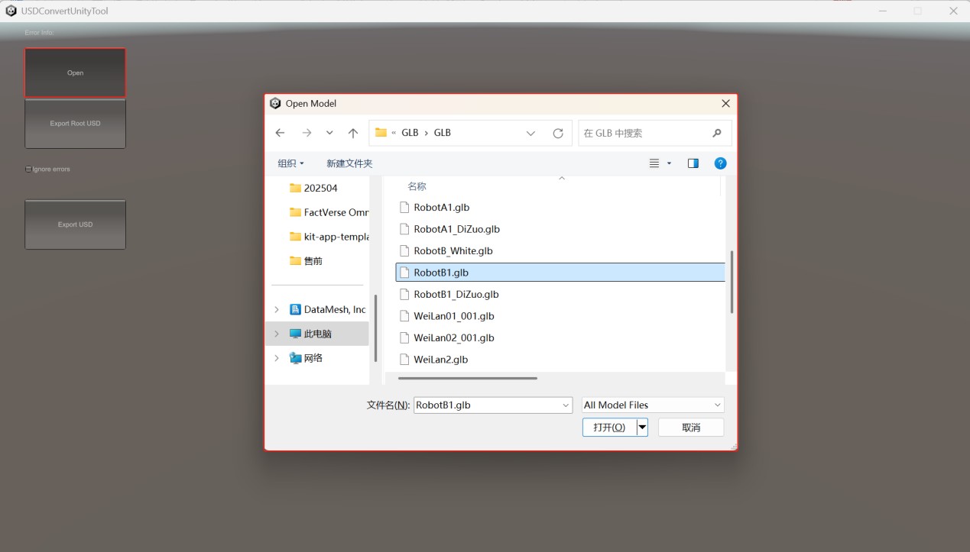Toggle the Ignore errors checkbox

tap(29, 169)
